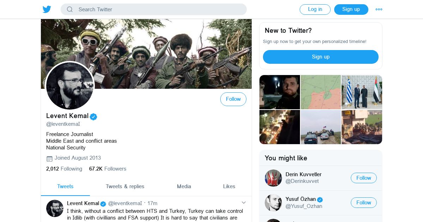Image resolution: width=423 pixels, height=222 pixels.
Task: Open Levent Kemal's large profile picture
Action: point(70,86)
